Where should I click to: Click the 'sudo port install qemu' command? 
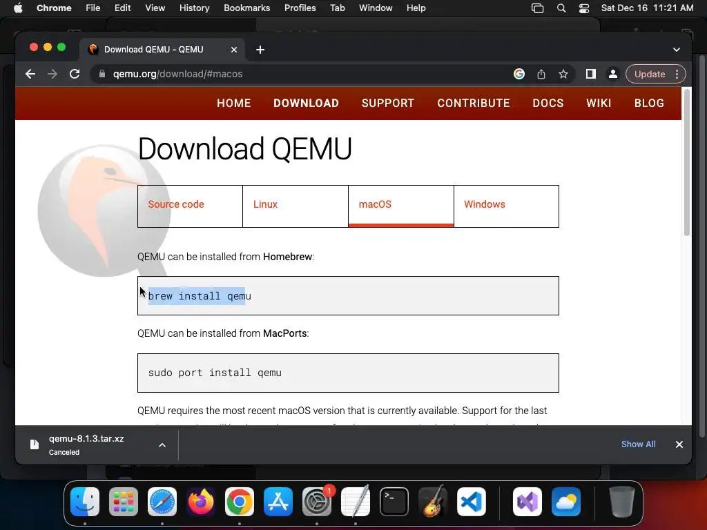[215, 373]
